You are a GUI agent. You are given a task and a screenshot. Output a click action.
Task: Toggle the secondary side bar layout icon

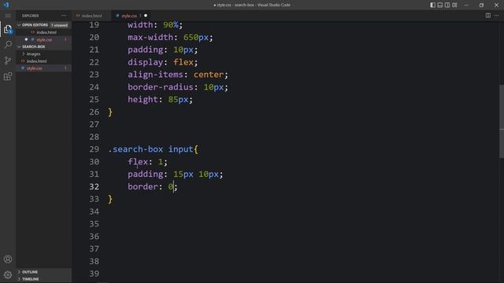click(447, 5)
